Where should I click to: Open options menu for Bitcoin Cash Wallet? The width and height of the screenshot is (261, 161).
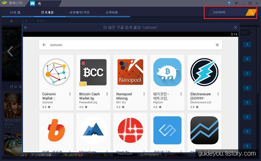click(107, 94)
